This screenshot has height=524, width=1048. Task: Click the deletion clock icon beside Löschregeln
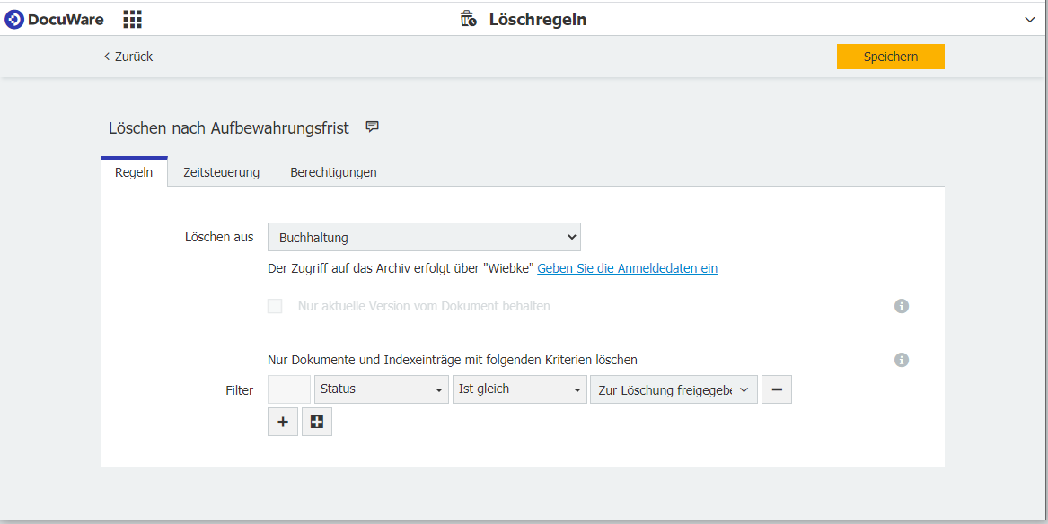pos(467,18)
